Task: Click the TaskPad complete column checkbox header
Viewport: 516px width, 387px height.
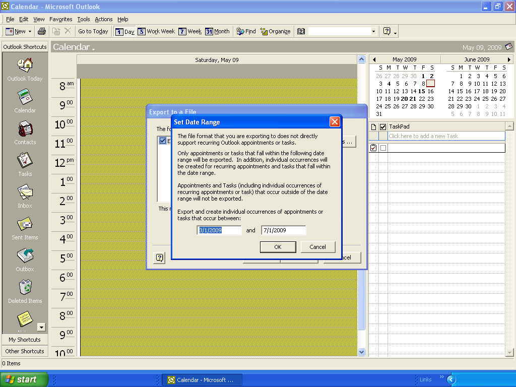Action: coord(383,126)
